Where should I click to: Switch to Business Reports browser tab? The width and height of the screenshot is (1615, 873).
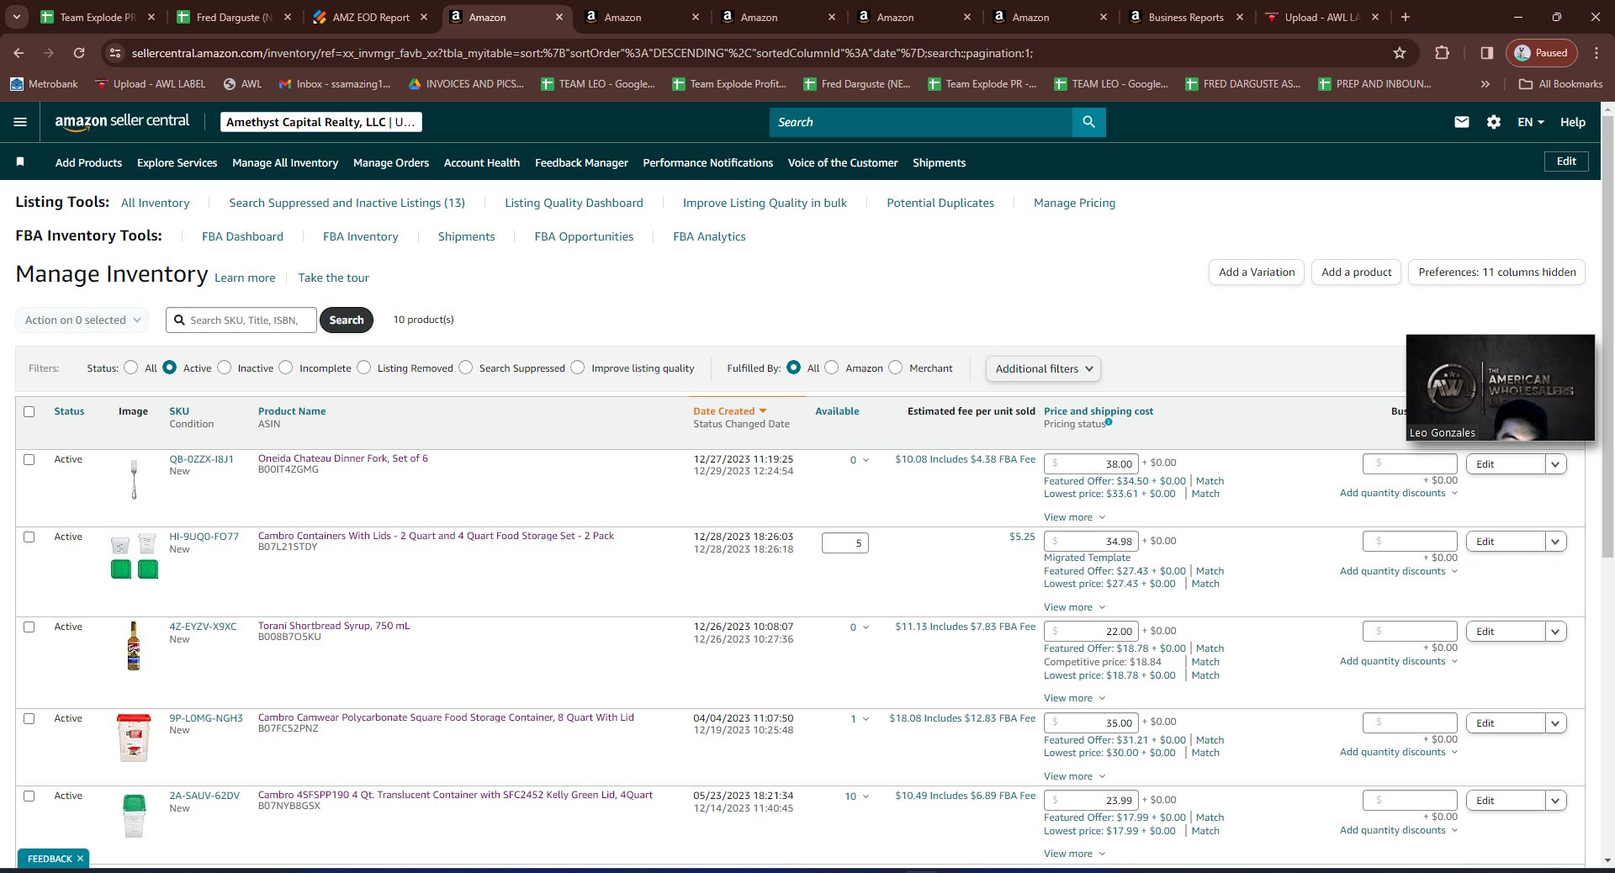pyautogui.click(x=1187, y=17)
